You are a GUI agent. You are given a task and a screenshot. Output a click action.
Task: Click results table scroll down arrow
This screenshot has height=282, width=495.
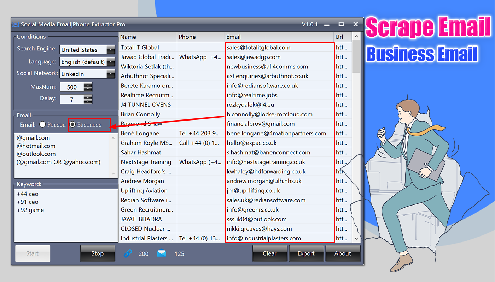point(356,238)
